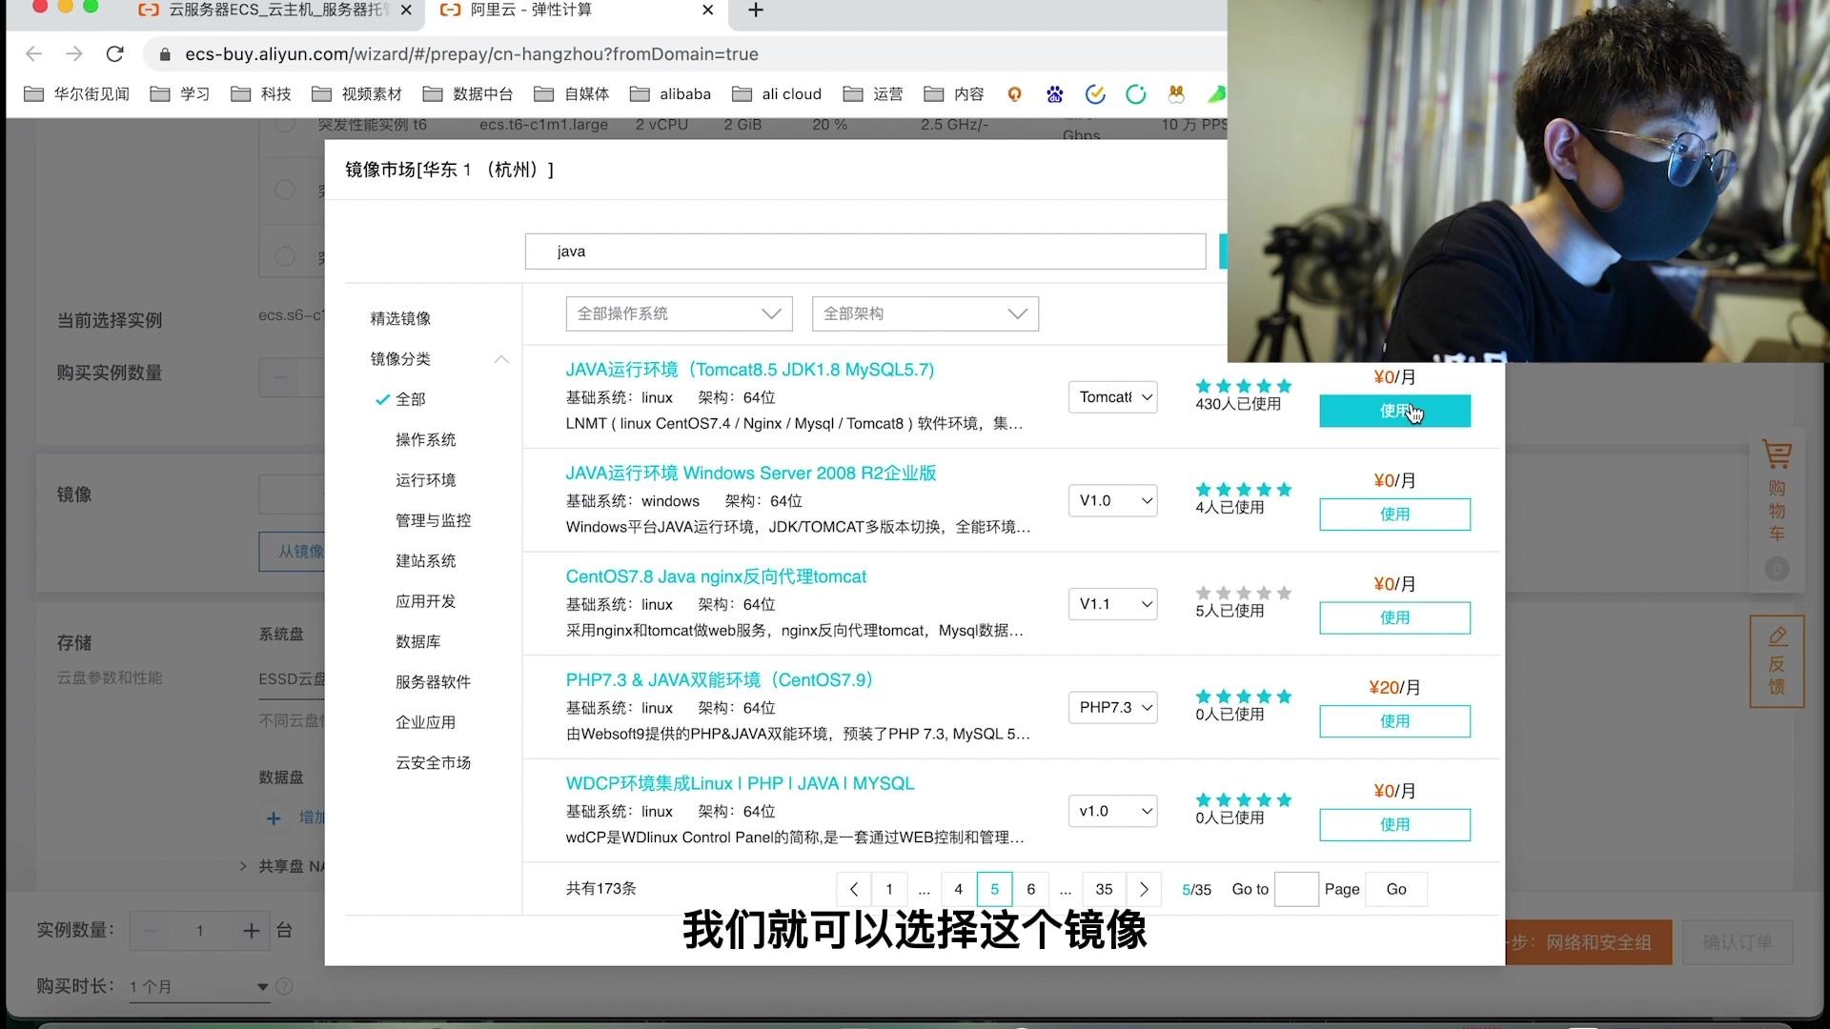Viewport: 1830px width, 1029px height.
Task: Go to next page with right chevron
Action: [x=1144, y=889]
